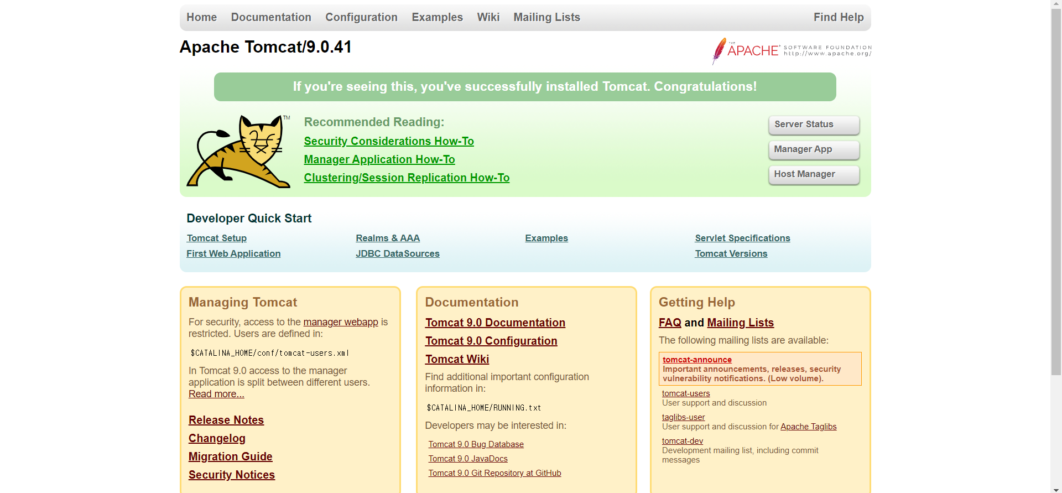Click the scrollbar down arrow
Viewport: 1062px width, 493px height.
[1056, 489]
